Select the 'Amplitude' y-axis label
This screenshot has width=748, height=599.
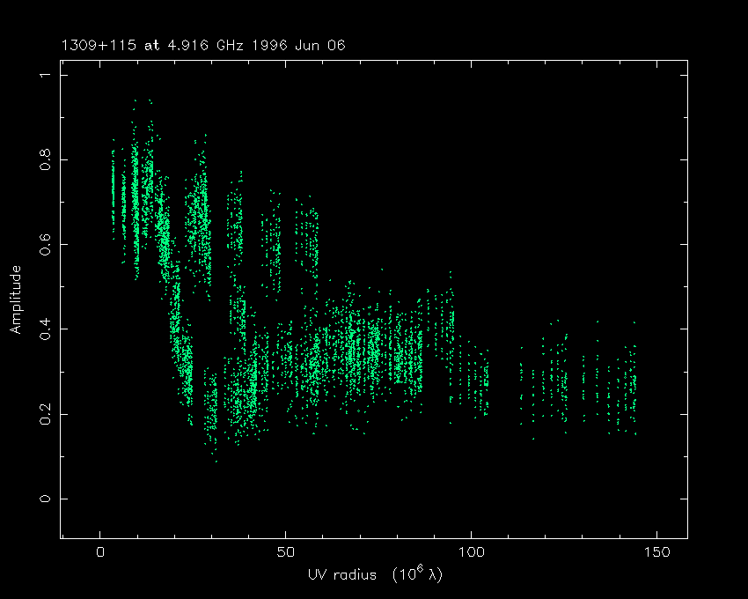(15, 299)
